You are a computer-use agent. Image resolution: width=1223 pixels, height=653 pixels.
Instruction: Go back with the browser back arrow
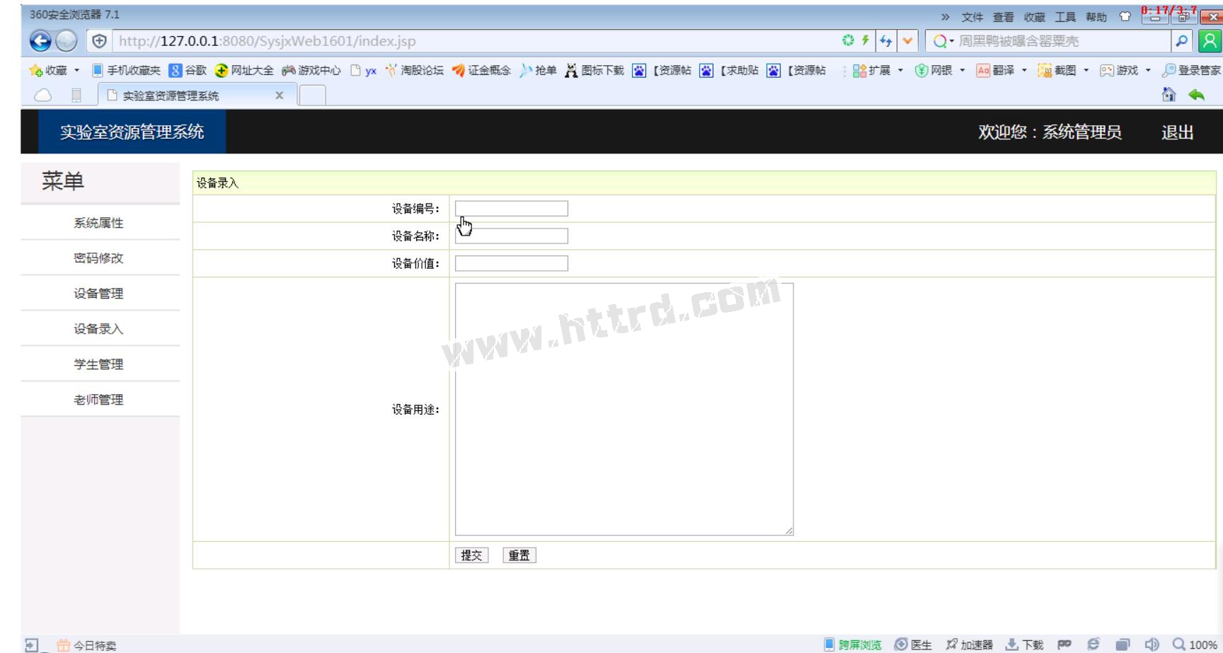coord(40,41)
